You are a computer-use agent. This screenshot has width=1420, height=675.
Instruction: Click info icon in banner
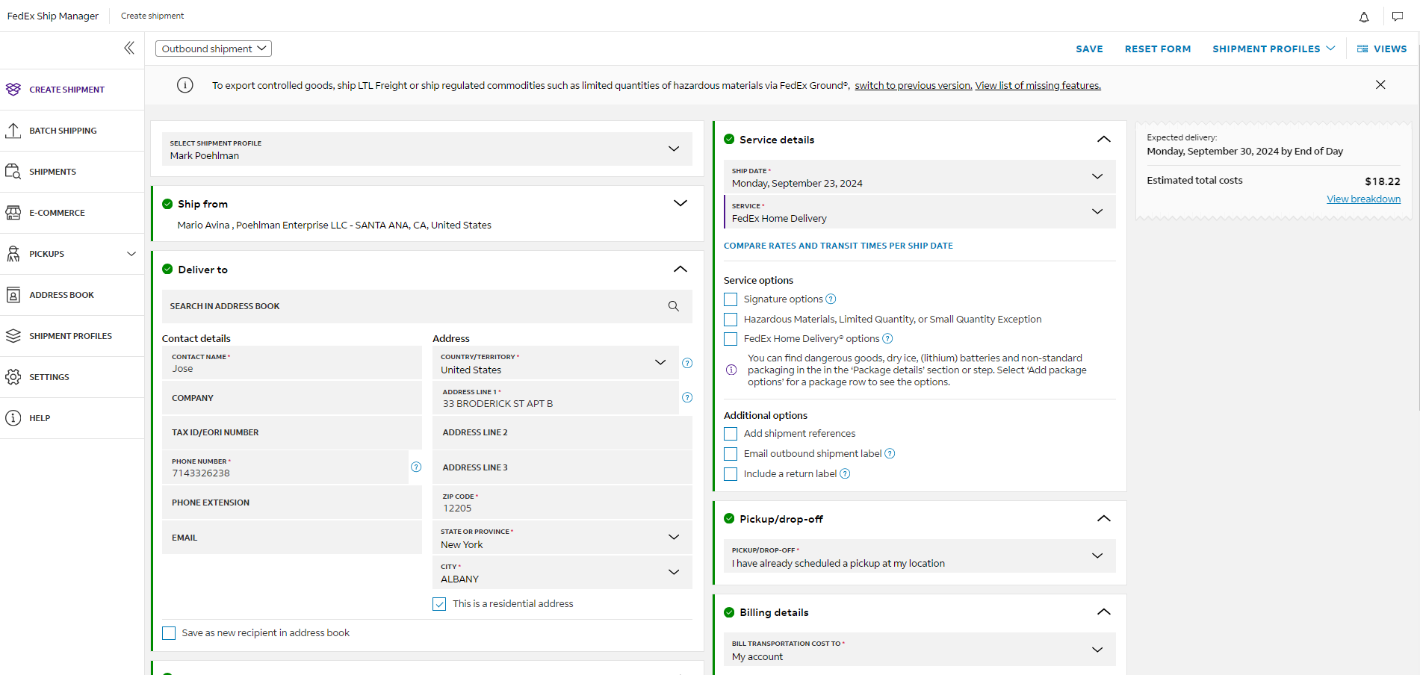[185, 85]
